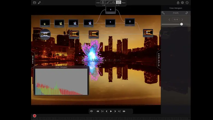Select the node unlink mode icon

pos(113,2)
